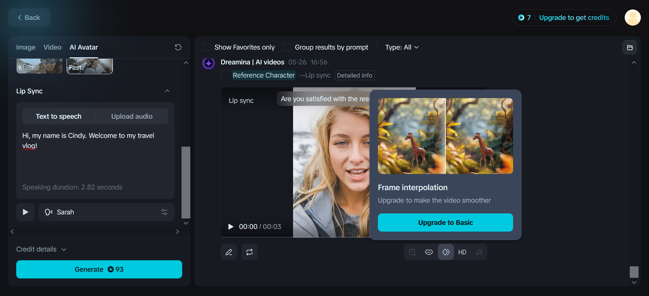Toggle Show Favorites only checkbox

[x=207, y=47]
